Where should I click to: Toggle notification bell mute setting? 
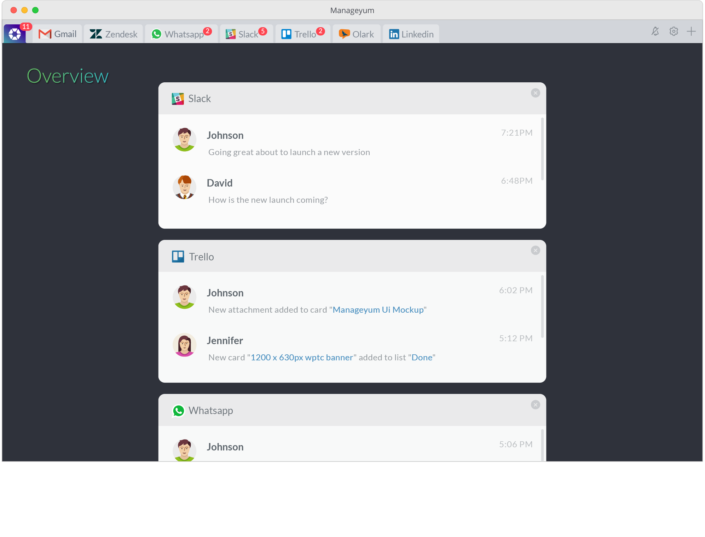pyautogui.click(x=655, y=32)
